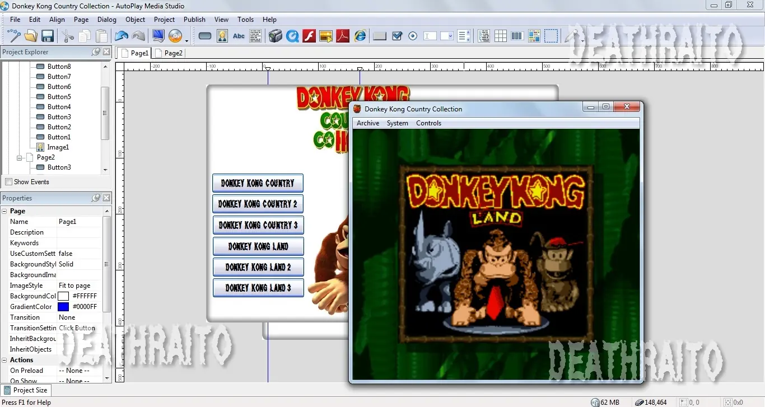765x407 pixels.
Task: Insert a new Button object
Action: tap(205, 36)
